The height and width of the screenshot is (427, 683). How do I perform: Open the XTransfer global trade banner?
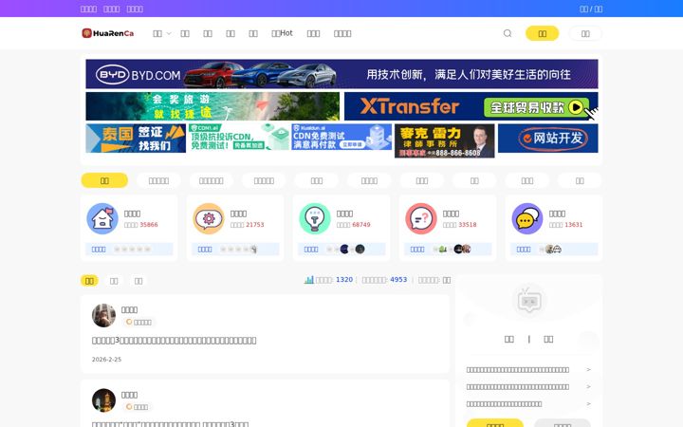click(x=471, y=106)
